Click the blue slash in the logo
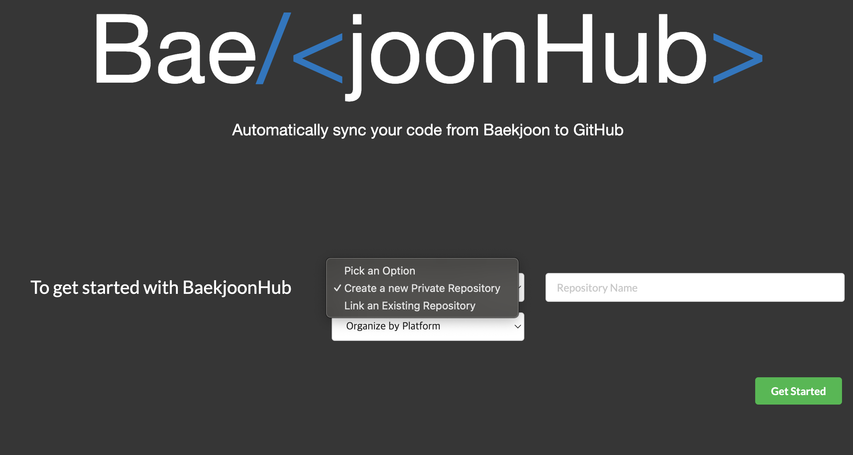Image resolution: width=853 pixels, height=455 pixels. tap(273, 49)
